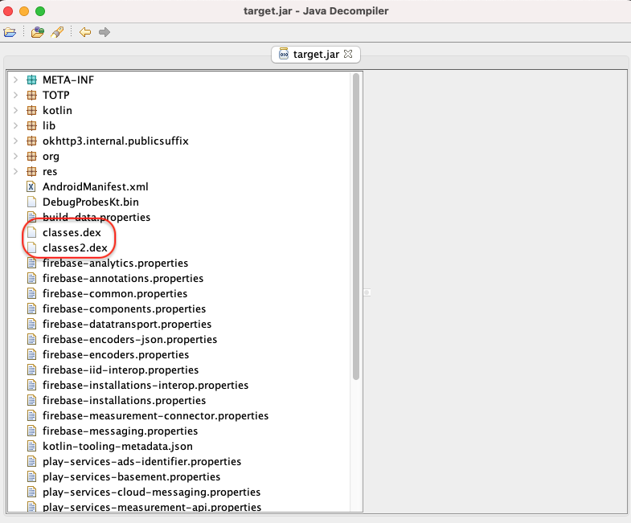
Task: Click the firebase-analytics.properties file icon
Action: click(x=31, y=264)
